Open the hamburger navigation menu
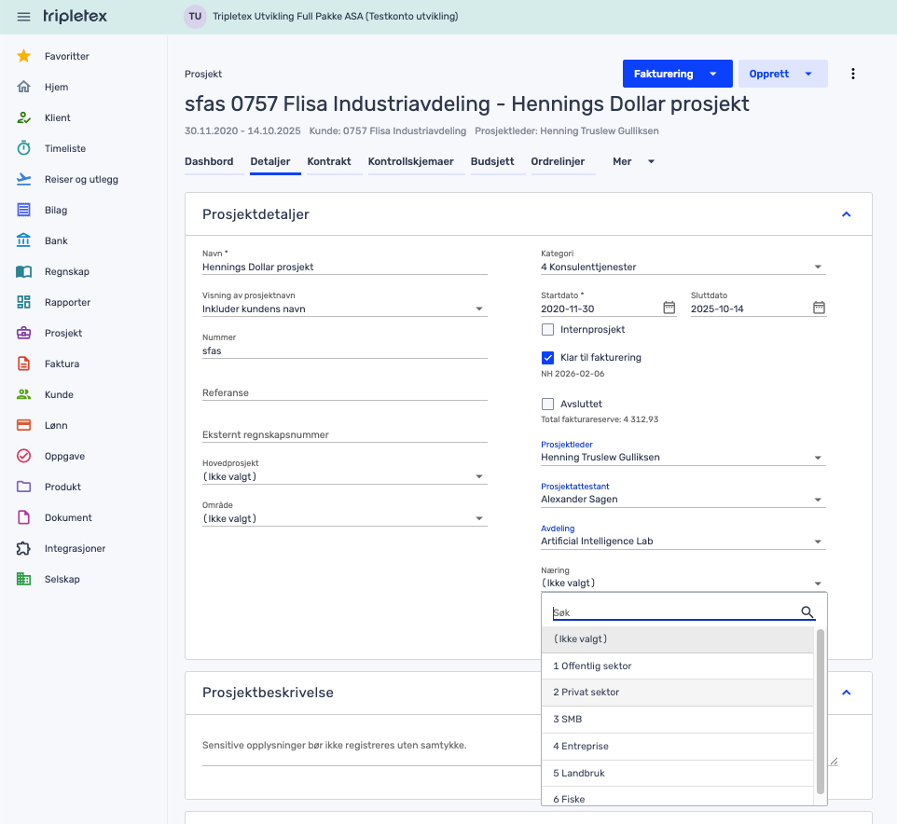Image resolution: width=897 pixels, height=824 pixels. [x=24, y=17]
